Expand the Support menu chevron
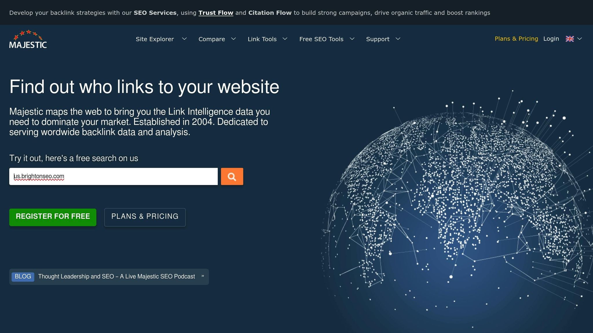The width and height of the screenshot is (593, 333). 398,39
